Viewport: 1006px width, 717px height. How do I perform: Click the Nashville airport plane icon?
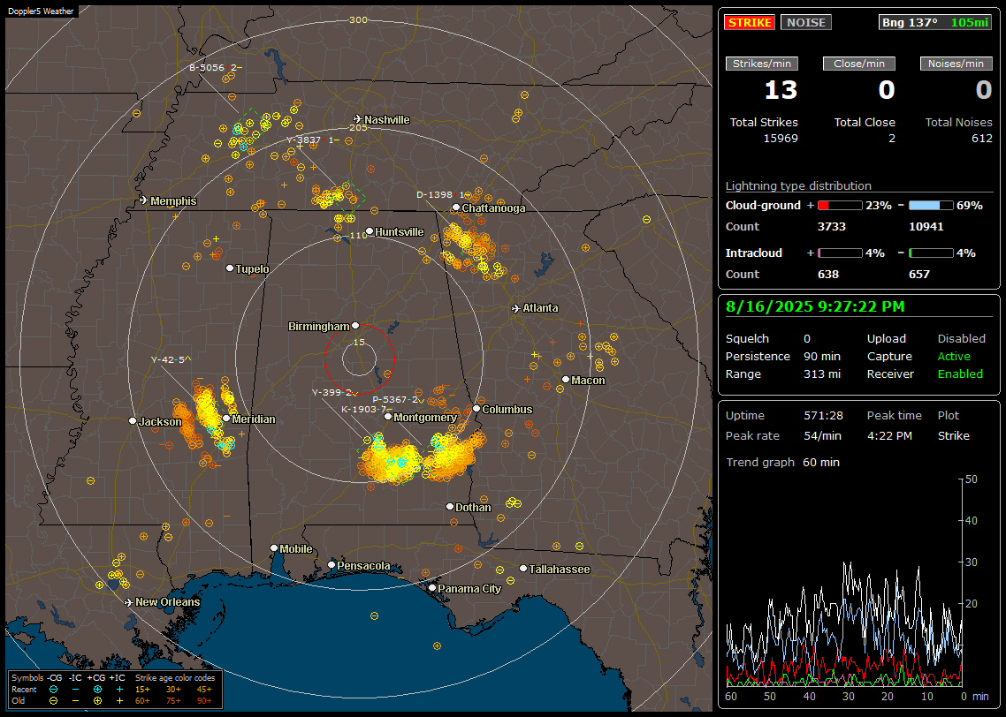click(357, 119)
